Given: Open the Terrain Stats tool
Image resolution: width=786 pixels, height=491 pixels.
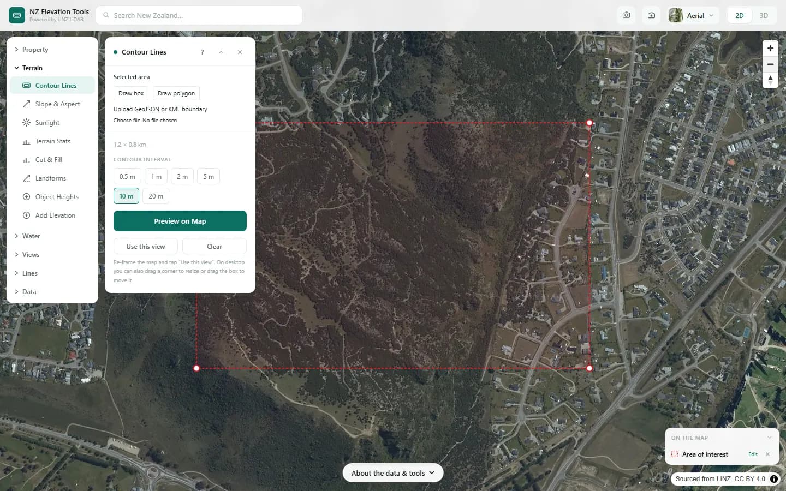Looking at the screenshot, I should [52, 141].
